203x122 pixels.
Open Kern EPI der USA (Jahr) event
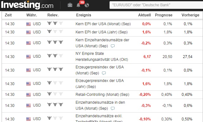pyautogui.click(x=101, y=32)
